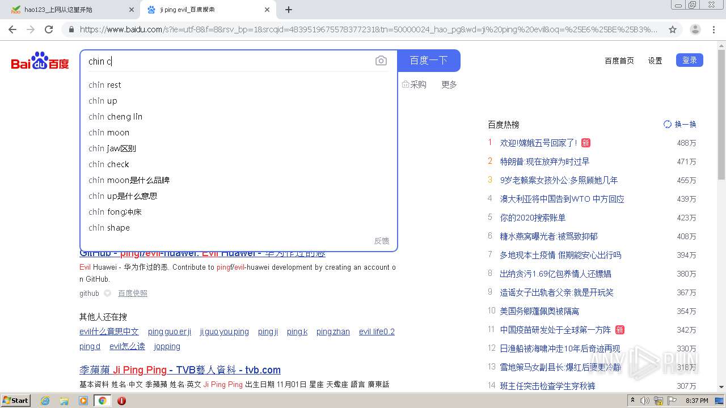726x408 pixels.
Task: Show hidden tray icons arrow
Action: [632, 401]
